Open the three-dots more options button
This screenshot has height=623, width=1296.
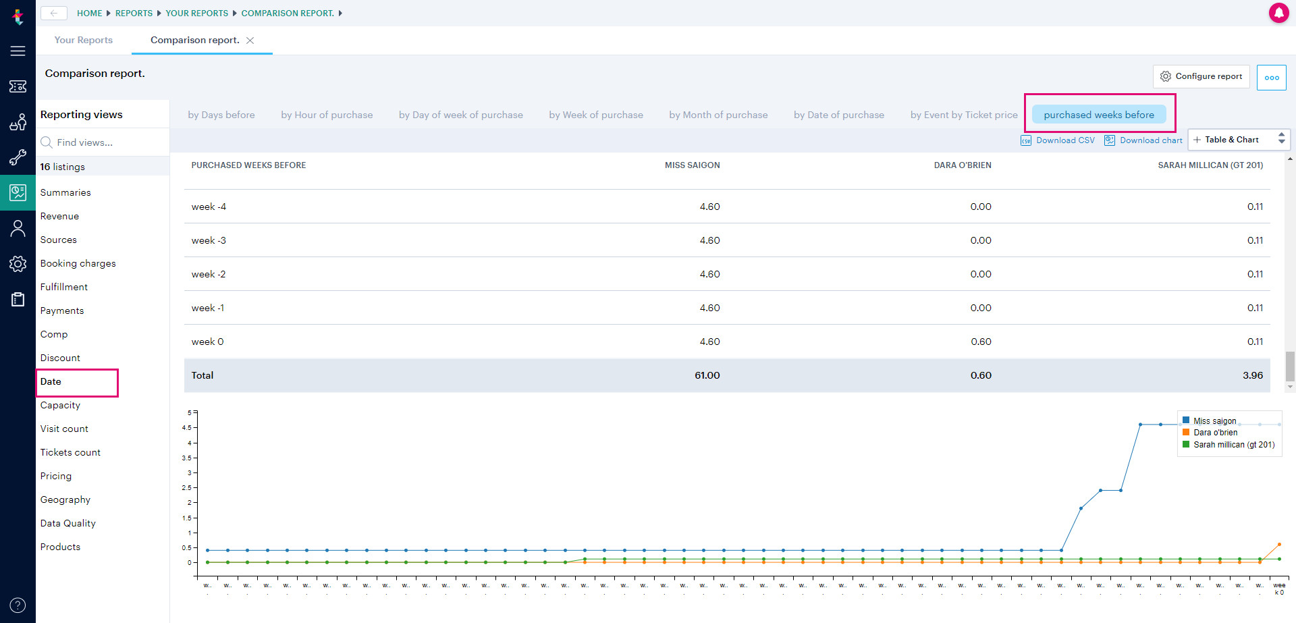coord(1272,77)
